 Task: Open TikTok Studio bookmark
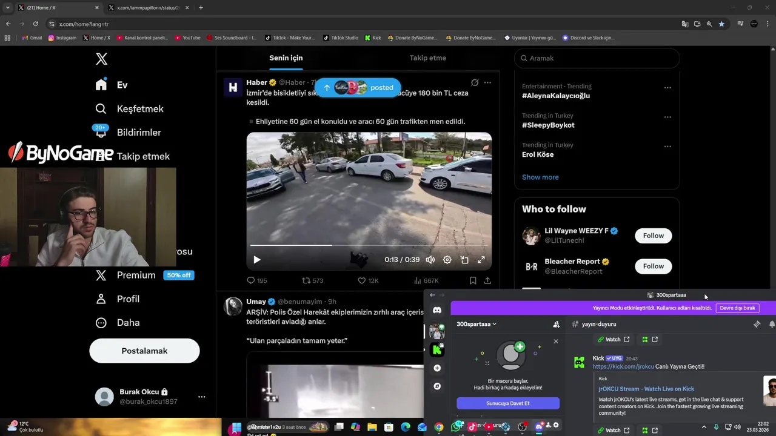pyautogui.click(x=341, y=38)
